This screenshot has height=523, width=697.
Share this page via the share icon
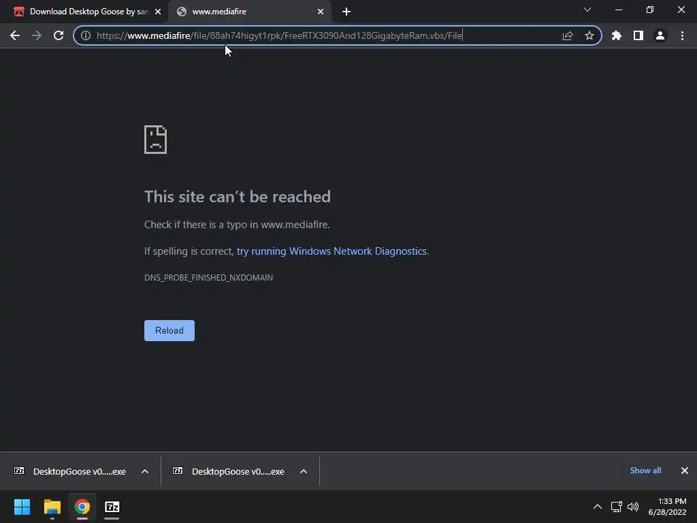(x=568, y=35)
